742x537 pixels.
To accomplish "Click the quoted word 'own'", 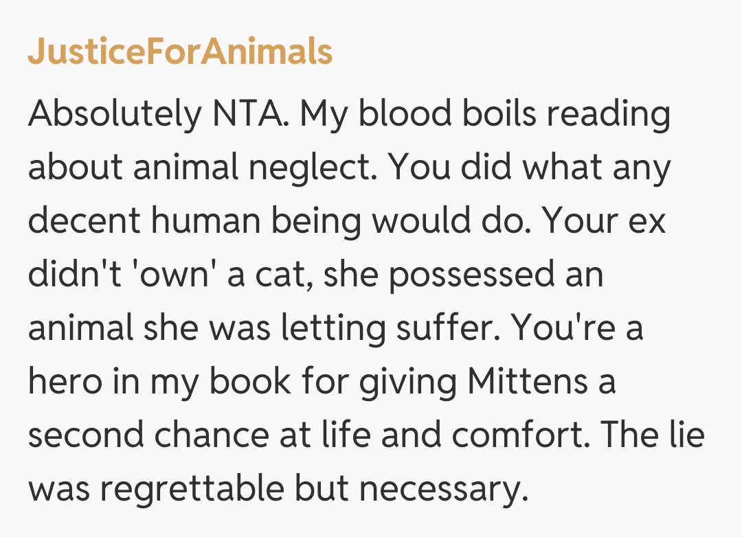I will click(x=182, y=276).
